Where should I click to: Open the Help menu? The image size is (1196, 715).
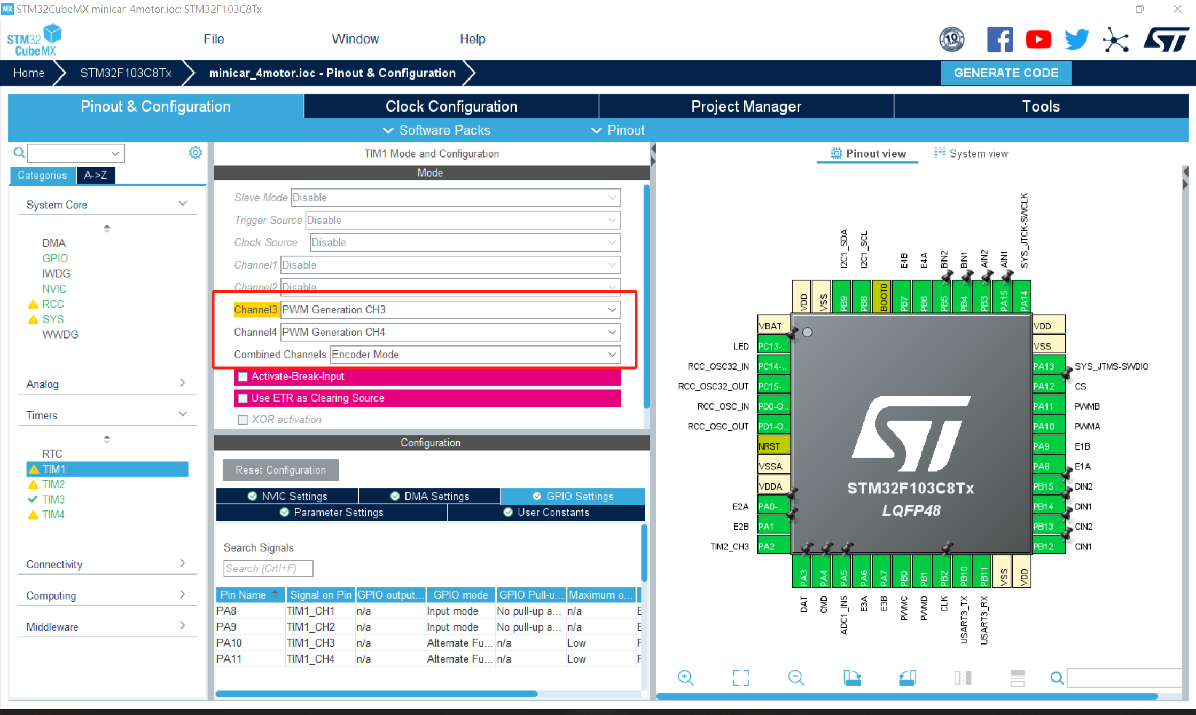pyautogui.click(x=472, y=39)
